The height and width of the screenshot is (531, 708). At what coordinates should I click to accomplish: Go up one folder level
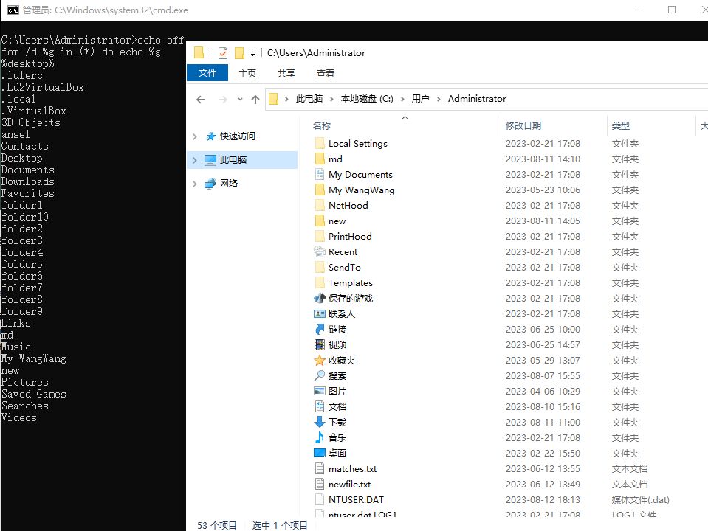tap(255, 100)
